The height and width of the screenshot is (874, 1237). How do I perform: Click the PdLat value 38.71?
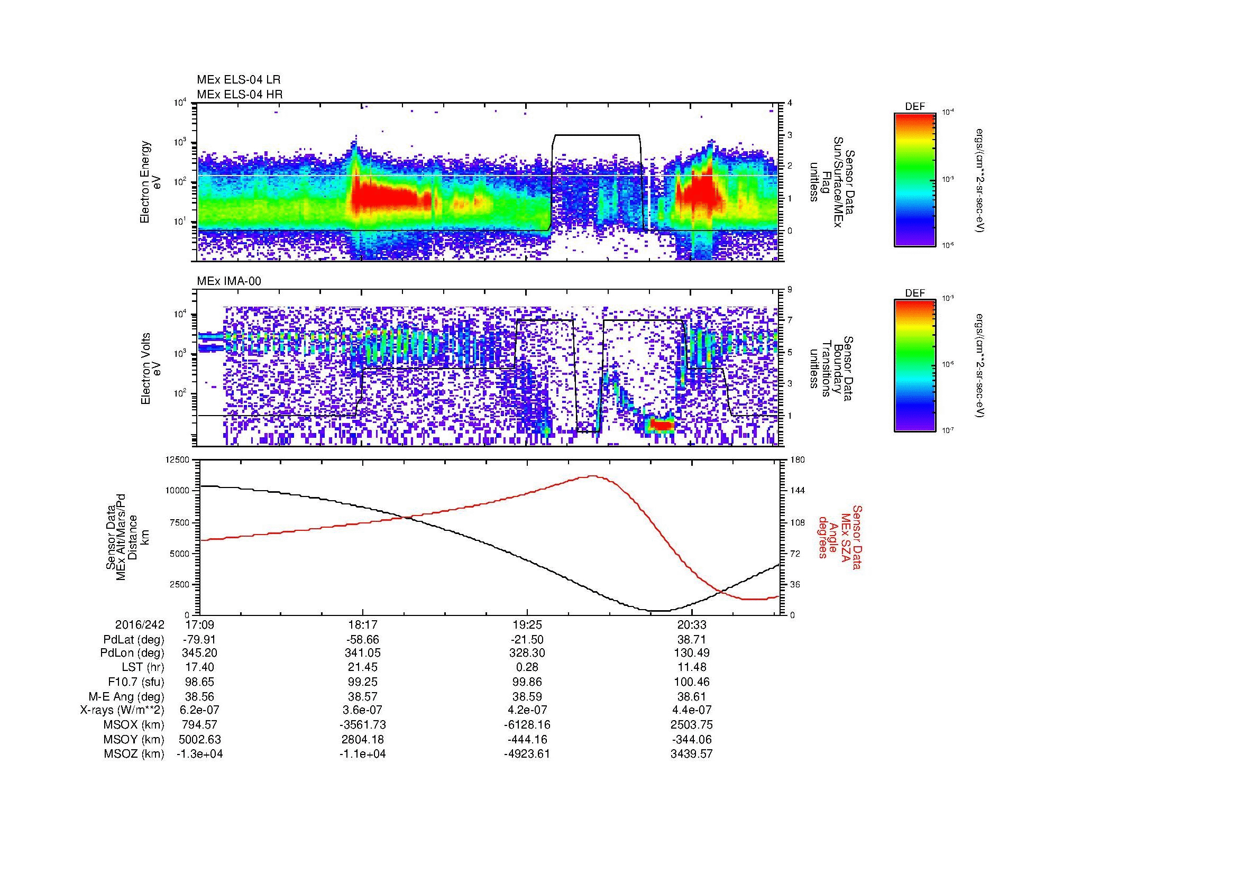pyautogui.click(x=692, y=640)
